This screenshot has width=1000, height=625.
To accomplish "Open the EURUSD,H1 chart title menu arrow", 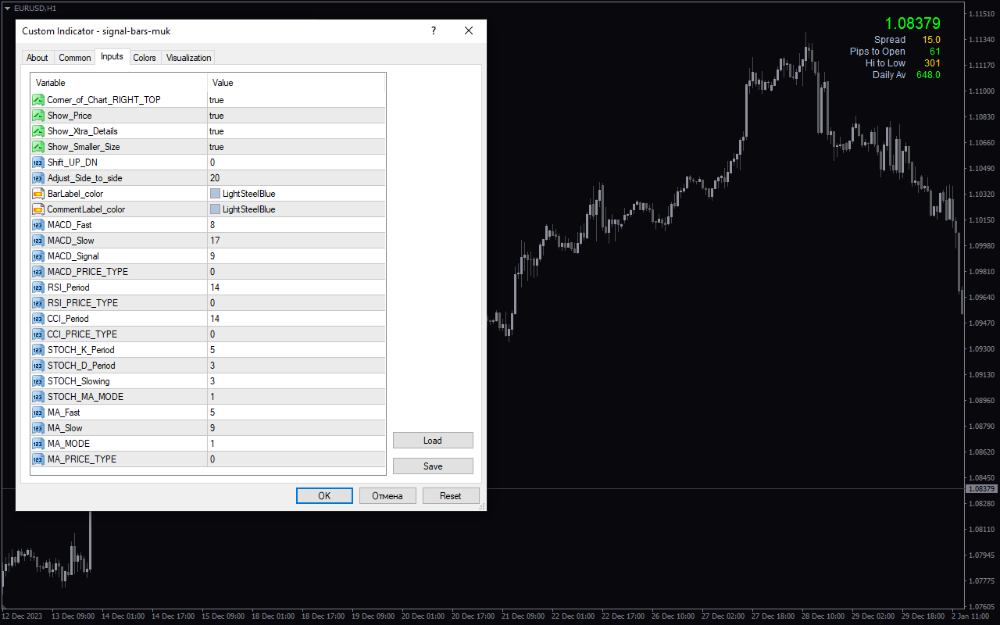I will pyautogui.click(x=6, y=8).
